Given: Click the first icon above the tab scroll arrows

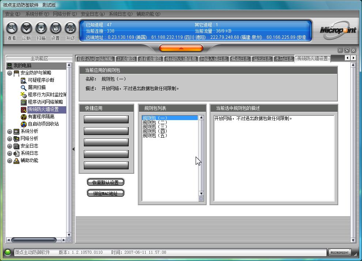Looking at the screenshot, I should click(340, 50).
